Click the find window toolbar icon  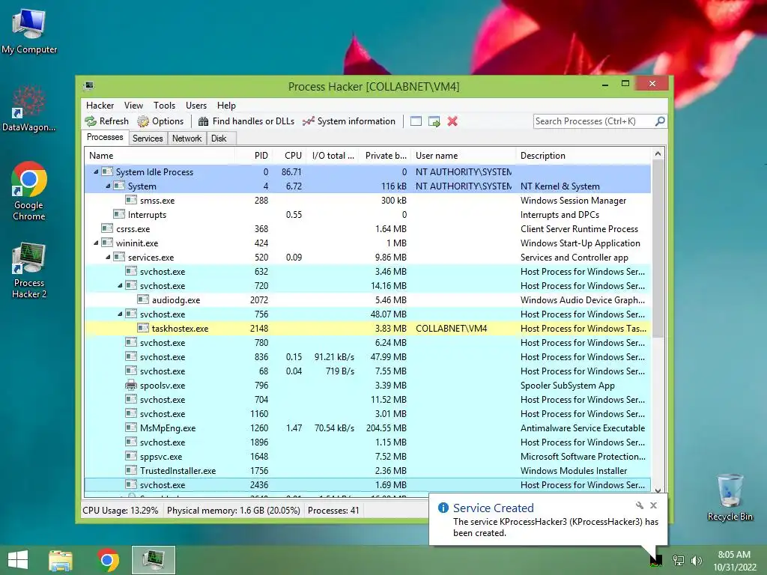[x=416, y=121]
